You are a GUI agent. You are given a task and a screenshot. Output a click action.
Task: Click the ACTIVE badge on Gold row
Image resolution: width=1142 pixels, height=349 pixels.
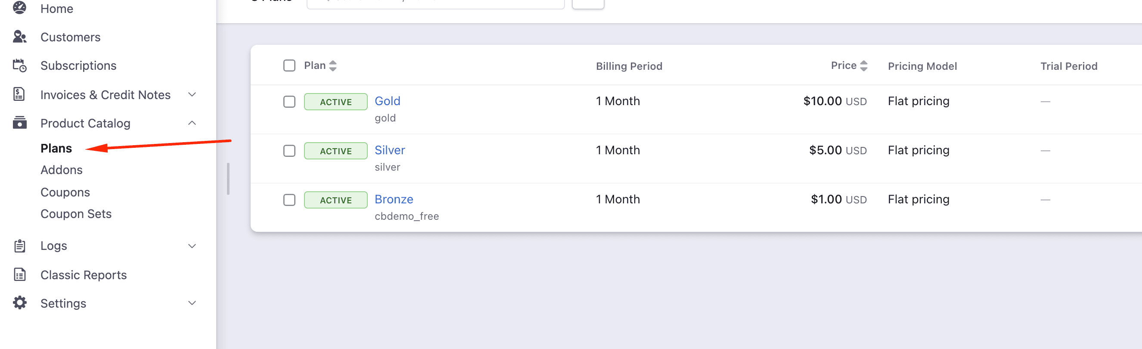(335, 102)
